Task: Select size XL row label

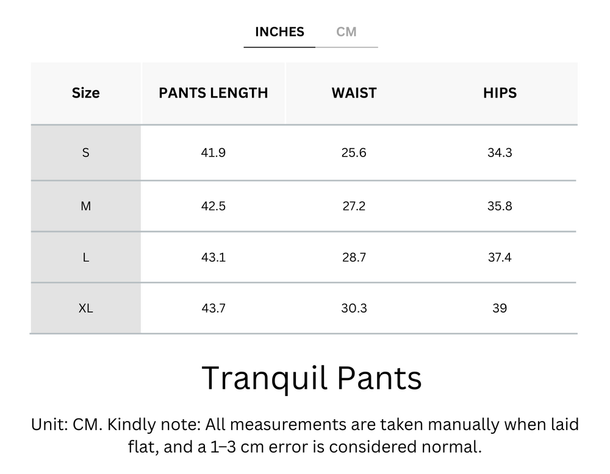Action: [x=85, y=308]
